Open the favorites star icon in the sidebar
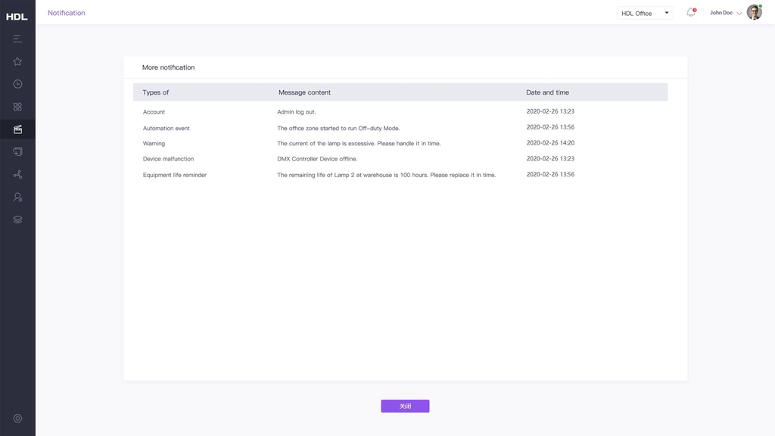The image size is (775, 436). pyautogui.click(x=17, y=61)
